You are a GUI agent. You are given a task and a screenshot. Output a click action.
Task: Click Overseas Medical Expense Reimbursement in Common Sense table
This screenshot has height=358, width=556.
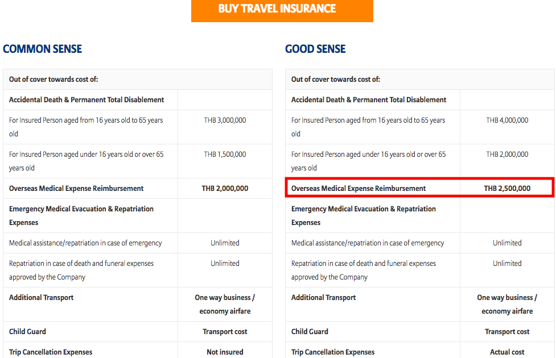(76, 189)
